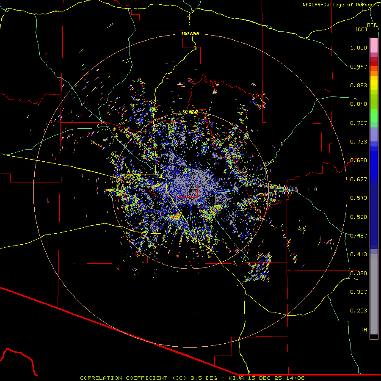Click the DCC label above the color scale
381x381 pixels.
(372, 25)
